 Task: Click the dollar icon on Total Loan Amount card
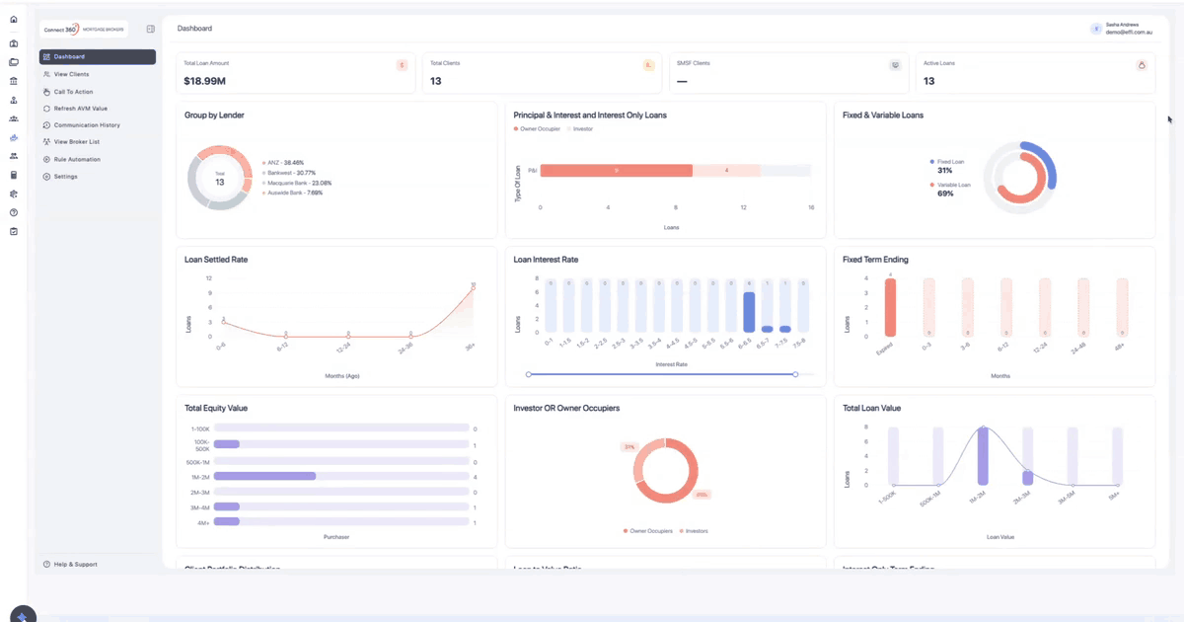pyautogui.click(x=402, y=65)
